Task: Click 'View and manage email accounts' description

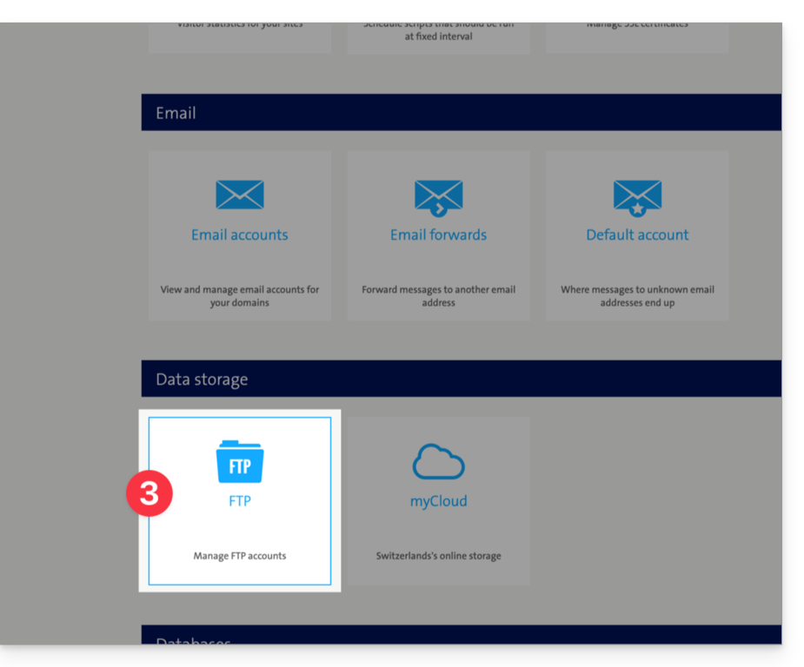Action: (239, 296)
